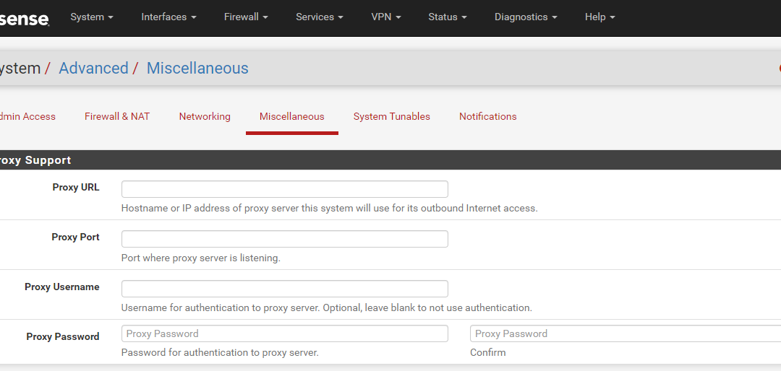Open the Help dropdown
The width and height of the screenshot is (781, 371).
(x=600, y=17)
